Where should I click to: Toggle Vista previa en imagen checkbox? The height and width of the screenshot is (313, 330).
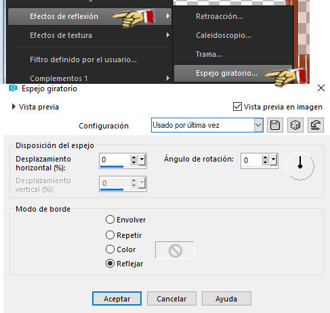pos(237,107)
